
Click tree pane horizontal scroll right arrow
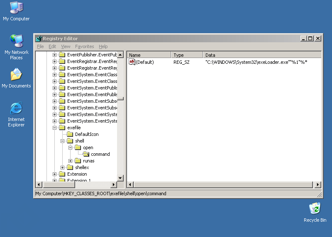click(x=114, y=184)
